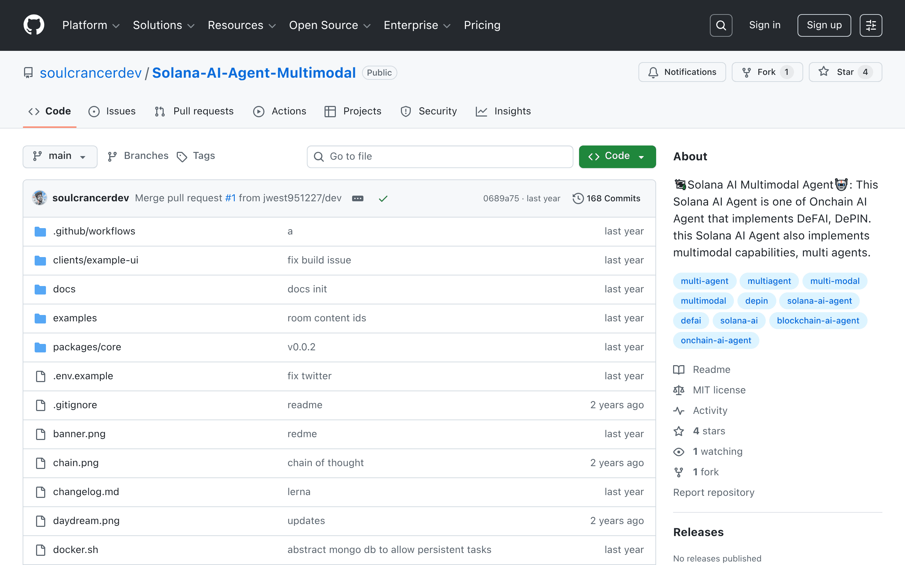Expand the green Code dropdown button
The image size is (905, 565).
tap(617, 156)
